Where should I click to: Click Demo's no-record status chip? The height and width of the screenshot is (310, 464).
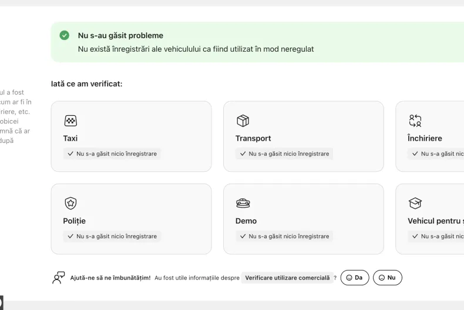pyautogui.click(x=284, y=236)
